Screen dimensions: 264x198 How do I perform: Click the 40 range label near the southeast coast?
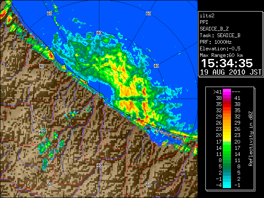click(156, 132)
